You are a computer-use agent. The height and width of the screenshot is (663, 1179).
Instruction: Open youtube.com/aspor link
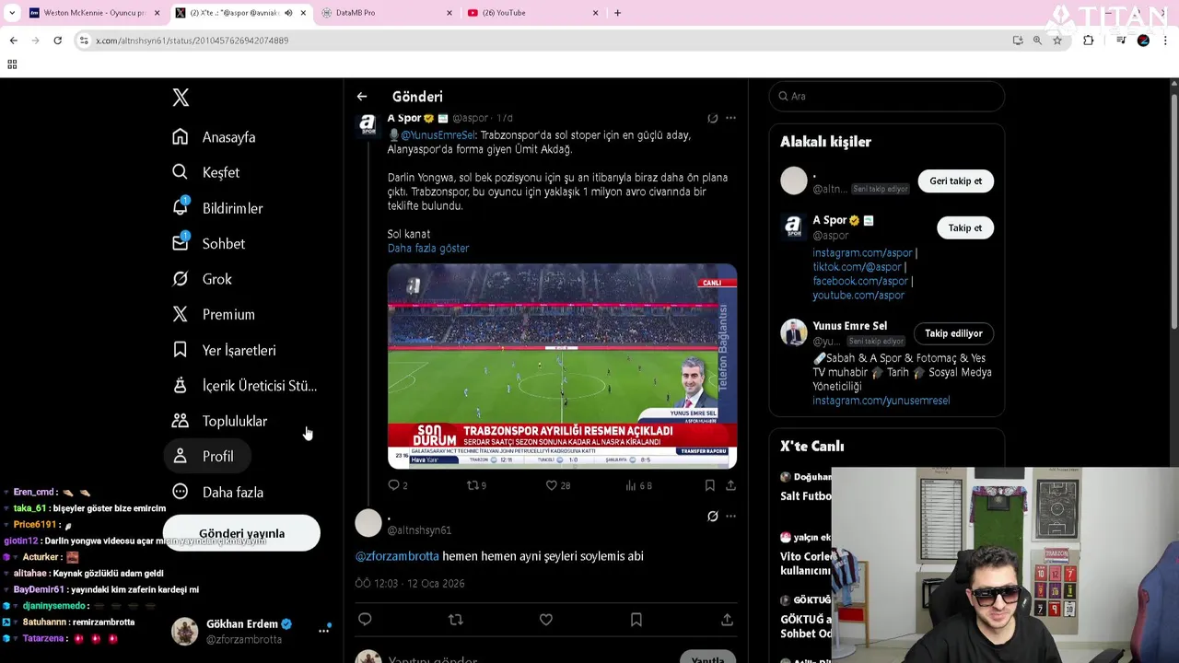(858, 296)
